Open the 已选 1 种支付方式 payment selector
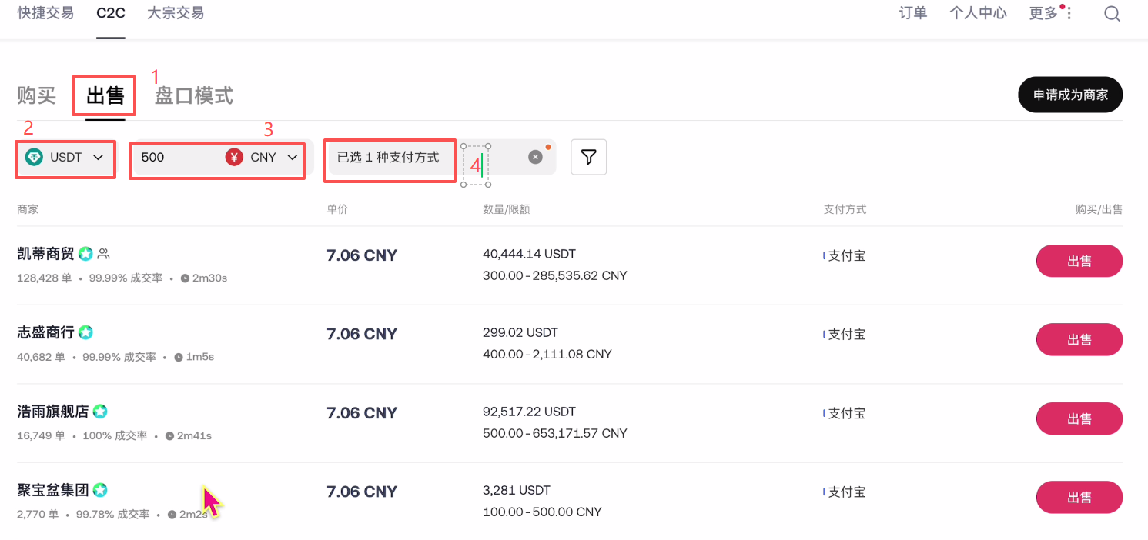The image size is (1148, 540). pyautogui.click(x=389, y=157)
